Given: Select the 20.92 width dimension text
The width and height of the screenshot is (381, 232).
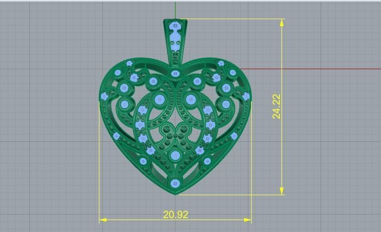Looking at the screenshot, I should pos(175,214).
